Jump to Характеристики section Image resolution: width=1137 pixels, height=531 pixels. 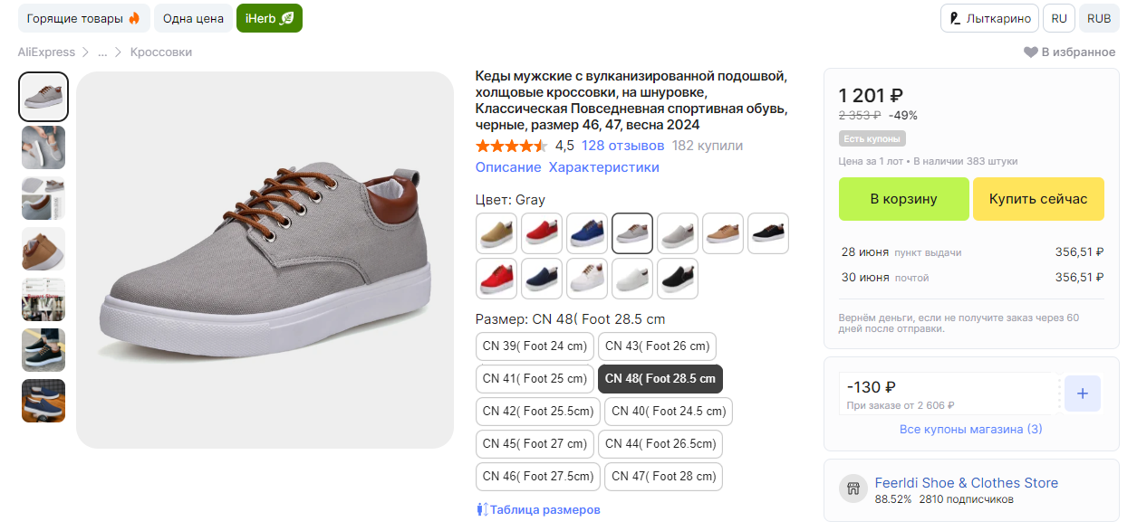click(x=603, y=167)
